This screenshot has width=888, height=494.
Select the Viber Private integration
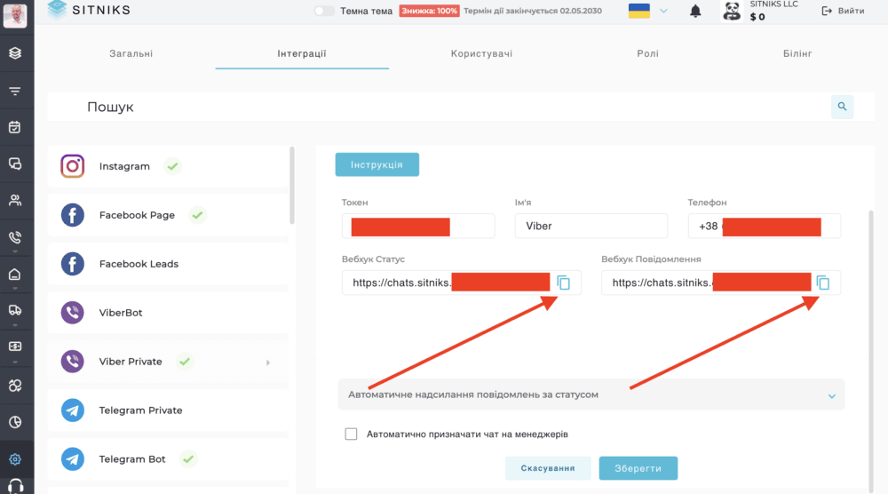coord(168,361)
